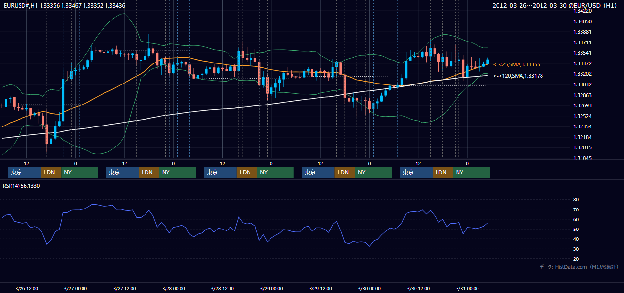Click price axis label 1.34220
This screenshot has height=293, width=624.
(582, 11)
